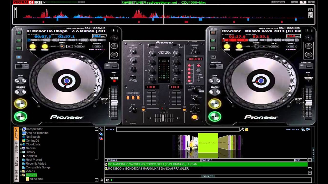Open the Samples side tab
This screenshot has width=328, height=184.
pyautogui.click(x=16, y=147)
